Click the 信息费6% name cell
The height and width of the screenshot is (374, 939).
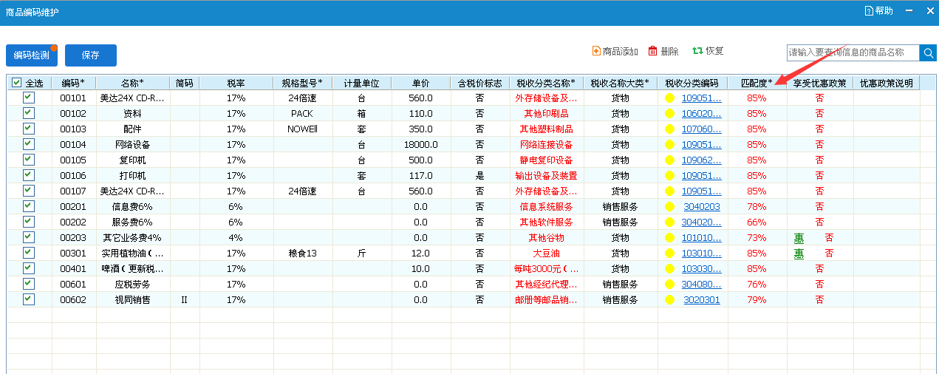tap(132, 207)
